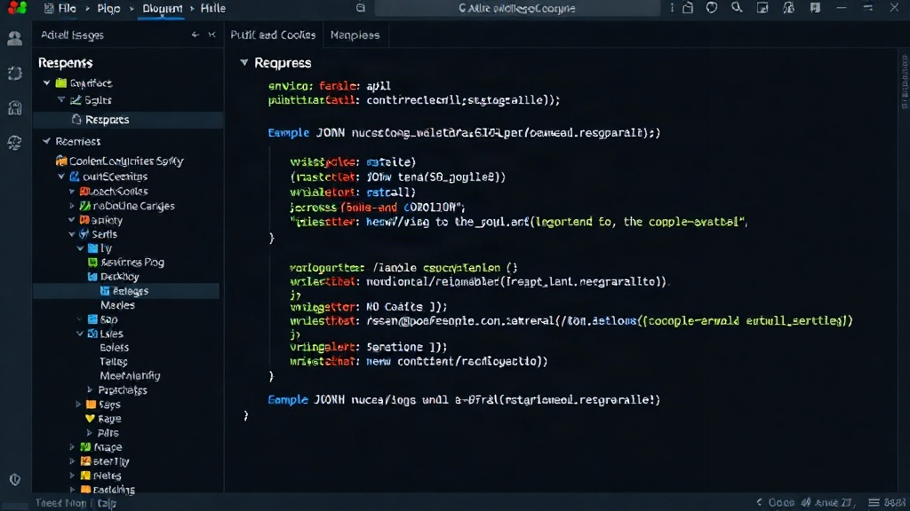This screenshot has width=910, height=511.
Task: Click the green icon beside Savitries Pog
Action: point(92,262)
